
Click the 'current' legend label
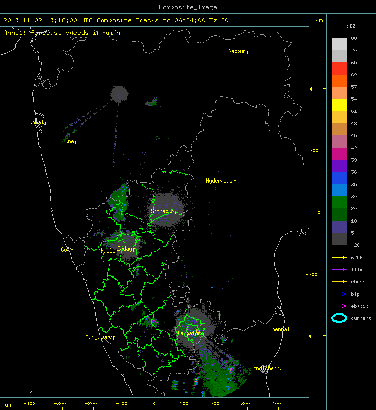pyautogui.click(x=361, y=318)
